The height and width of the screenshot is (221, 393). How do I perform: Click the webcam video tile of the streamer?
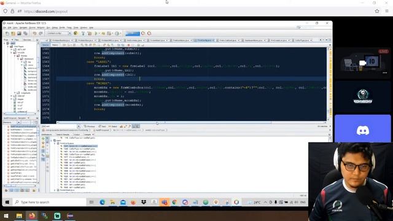[x=351, y=182]
